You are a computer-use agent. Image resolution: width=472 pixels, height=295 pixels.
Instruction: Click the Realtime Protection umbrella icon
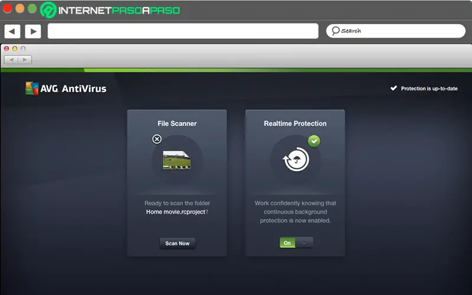pyautogui.click(x=296, y=159)
